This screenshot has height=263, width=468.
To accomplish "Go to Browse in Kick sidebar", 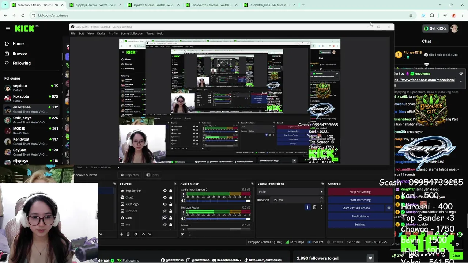I will [19, 53].
